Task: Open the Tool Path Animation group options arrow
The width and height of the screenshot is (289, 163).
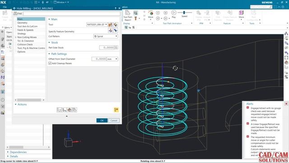Action: click(x=191, y=24)
